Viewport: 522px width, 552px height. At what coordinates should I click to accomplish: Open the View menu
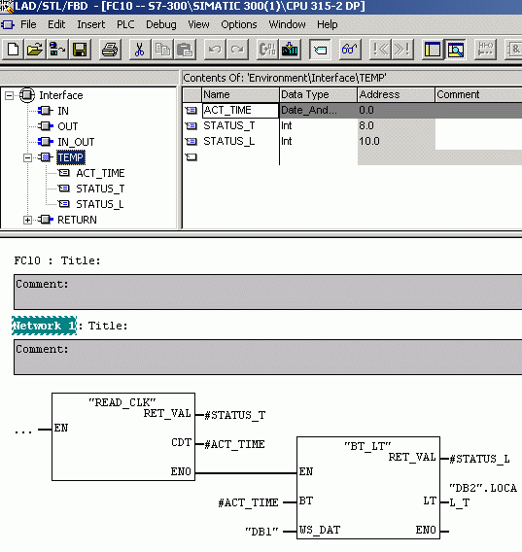point(198,24)
